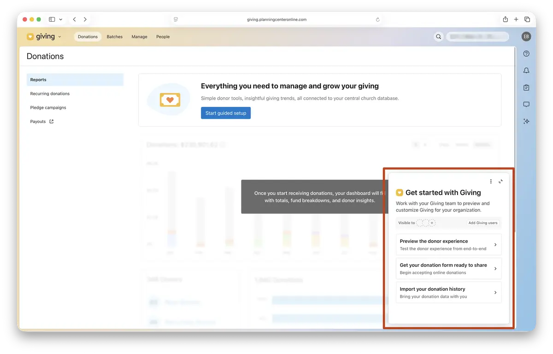Open the tasks clipboard icon in sidebar
The width and height of the screenshot is (553, 354).
click(x=526, y=88)
